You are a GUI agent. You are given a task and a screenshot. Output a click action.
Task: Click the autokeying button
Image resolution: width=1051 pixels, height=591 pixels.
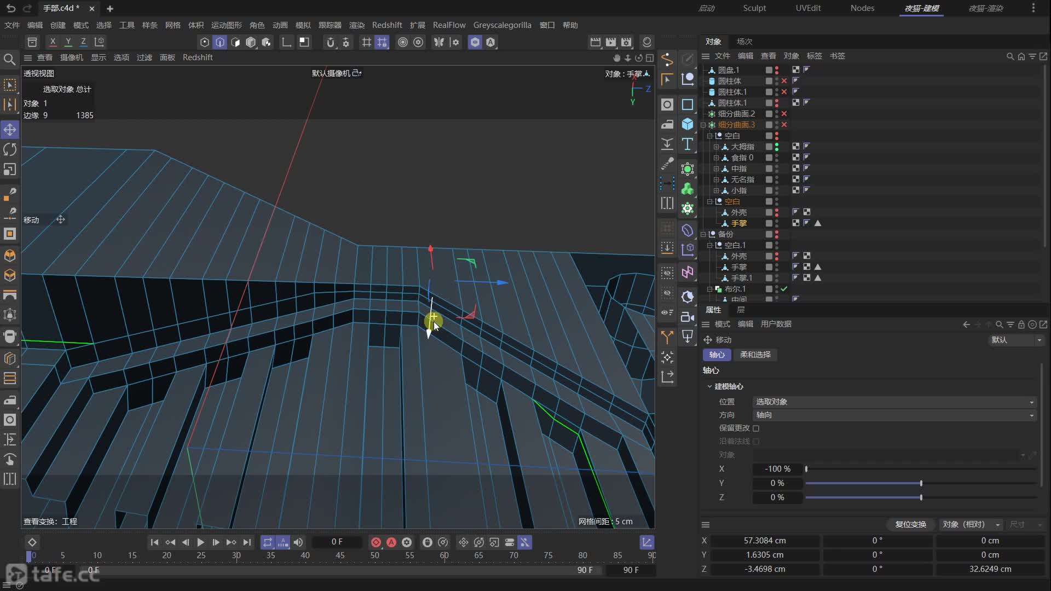click(391, 542)
